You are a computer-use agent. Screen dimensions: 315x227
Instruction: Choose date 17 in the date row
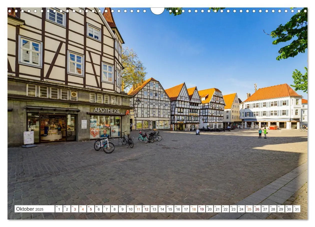click(x=185, y=209)
